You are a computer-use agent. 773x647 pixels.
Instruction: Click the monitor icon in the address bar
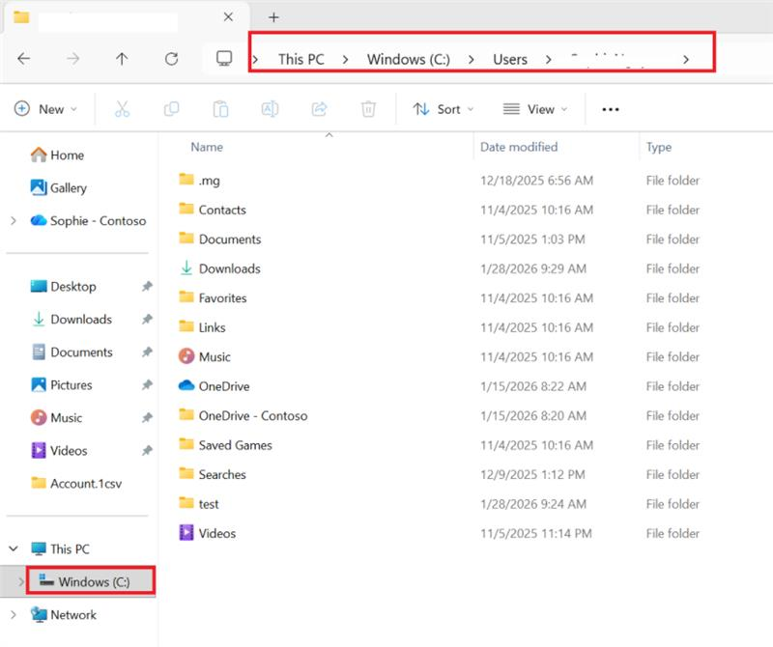[x=224, y=59]
